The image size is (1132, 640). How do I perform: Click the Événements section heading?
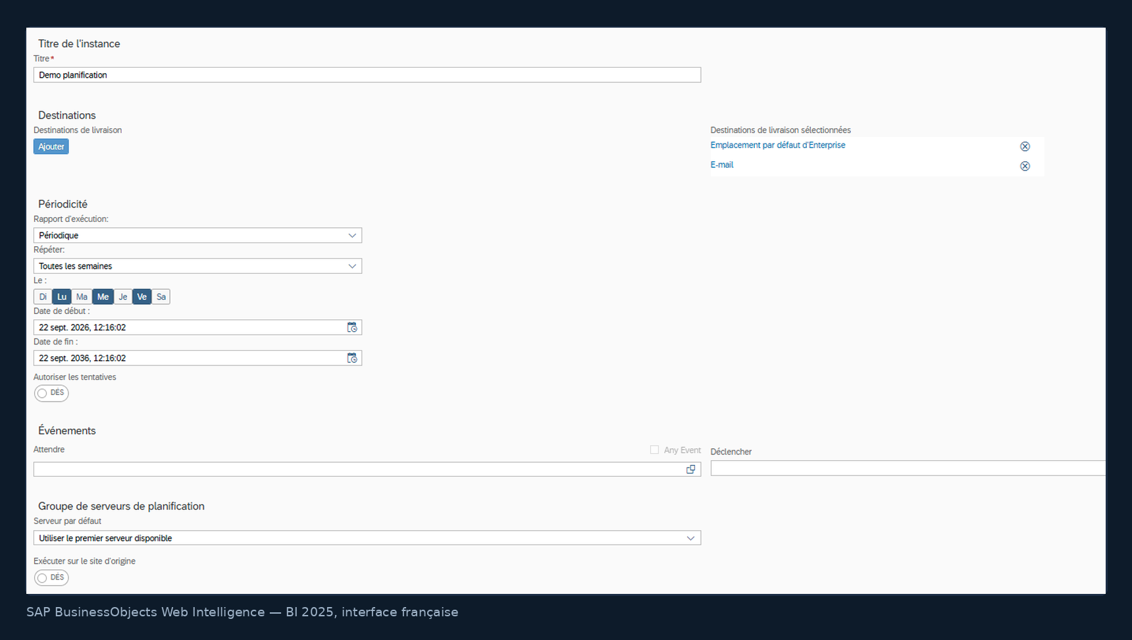(67, 431)
